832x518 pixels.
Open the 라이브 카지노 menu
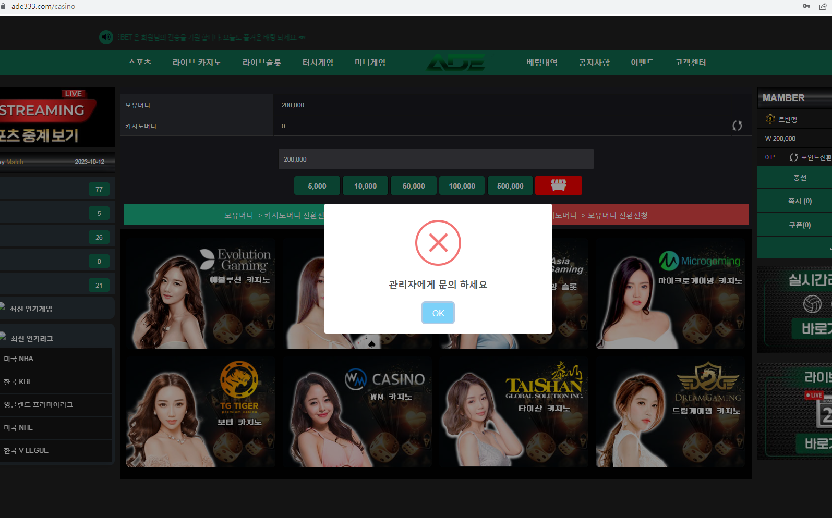[x=197, y=63]
